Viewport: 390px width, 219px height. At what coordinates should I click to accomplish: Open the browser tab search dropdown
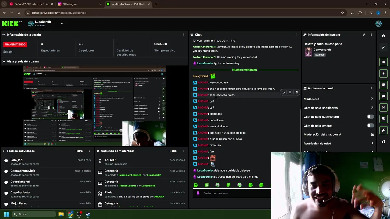pyautogui.click(x=4, y=4)
